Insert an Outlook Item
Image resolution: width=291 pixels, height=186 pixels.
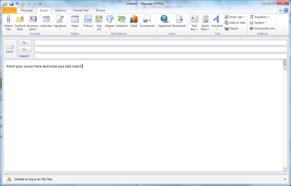point(20,23)
